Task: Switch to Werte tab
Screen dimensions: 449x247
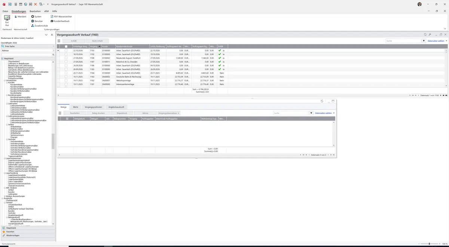Action: 76,107
